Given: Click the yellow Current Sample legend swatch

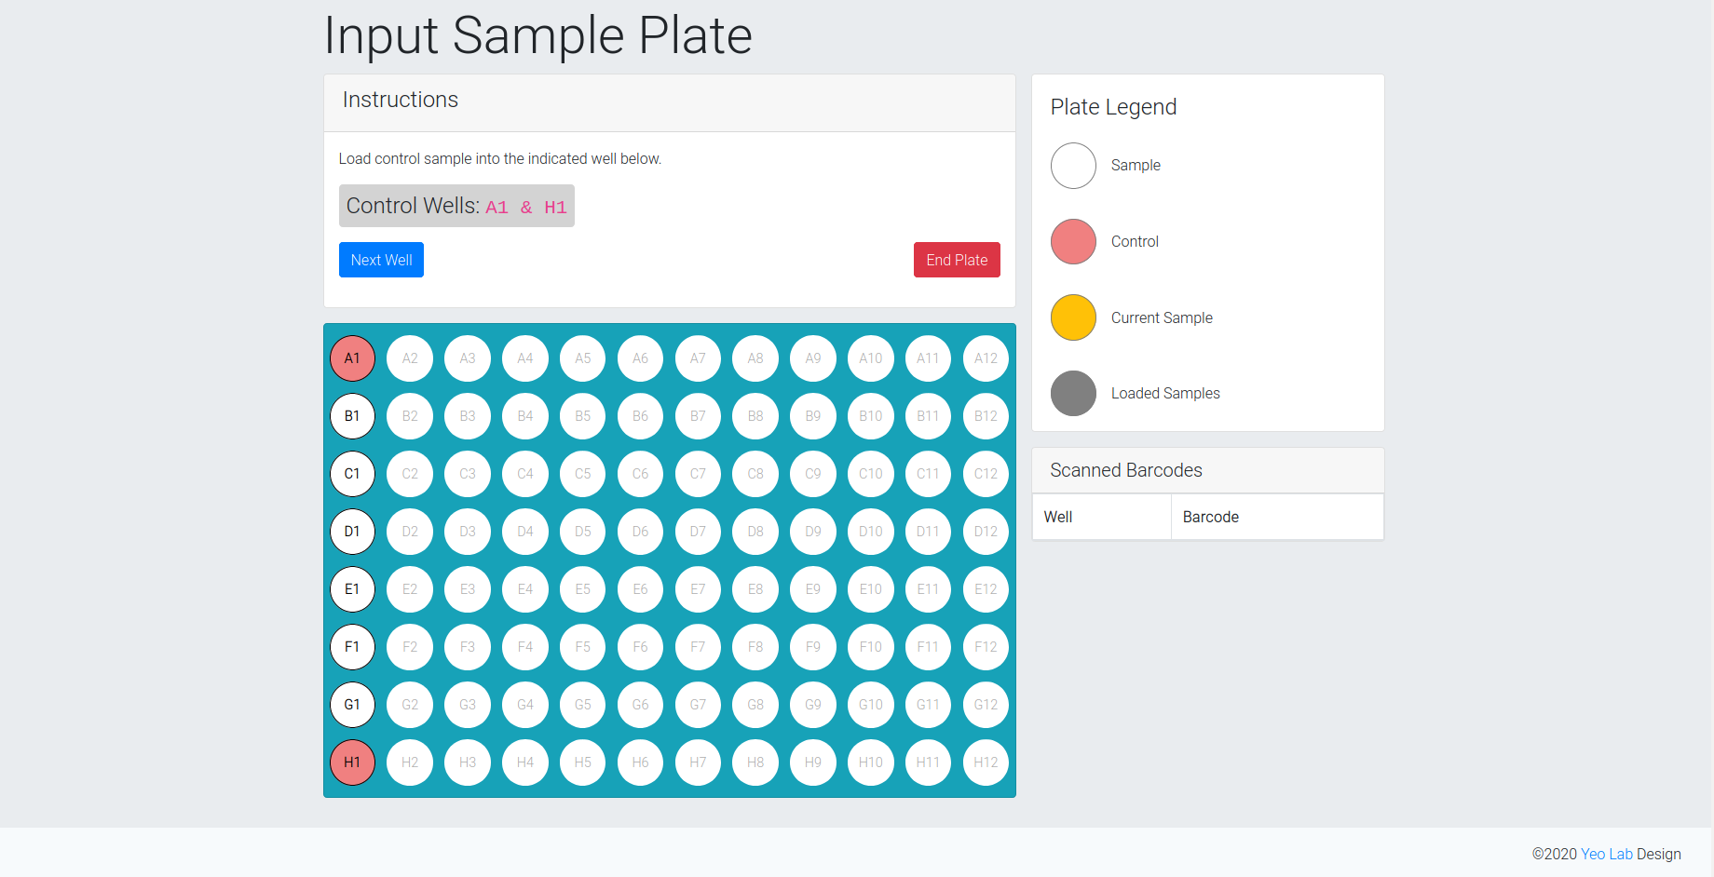Looking at the screenshot, I should (x=1073, y=317).
